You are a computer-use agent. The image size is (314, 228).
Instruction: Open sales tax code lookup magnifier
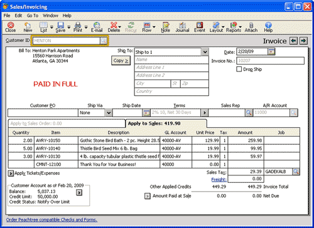tap(296, 172)
